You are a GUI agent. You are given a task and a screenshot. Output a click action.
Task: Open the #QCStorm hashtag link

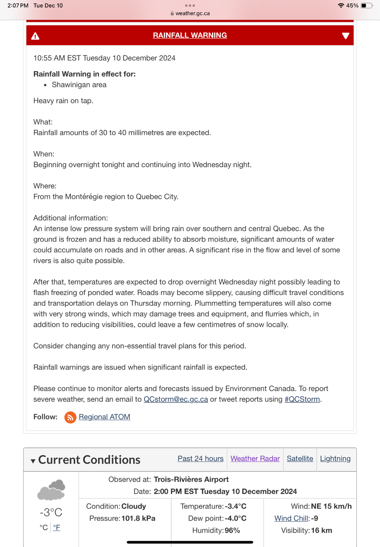click(302, 399)
